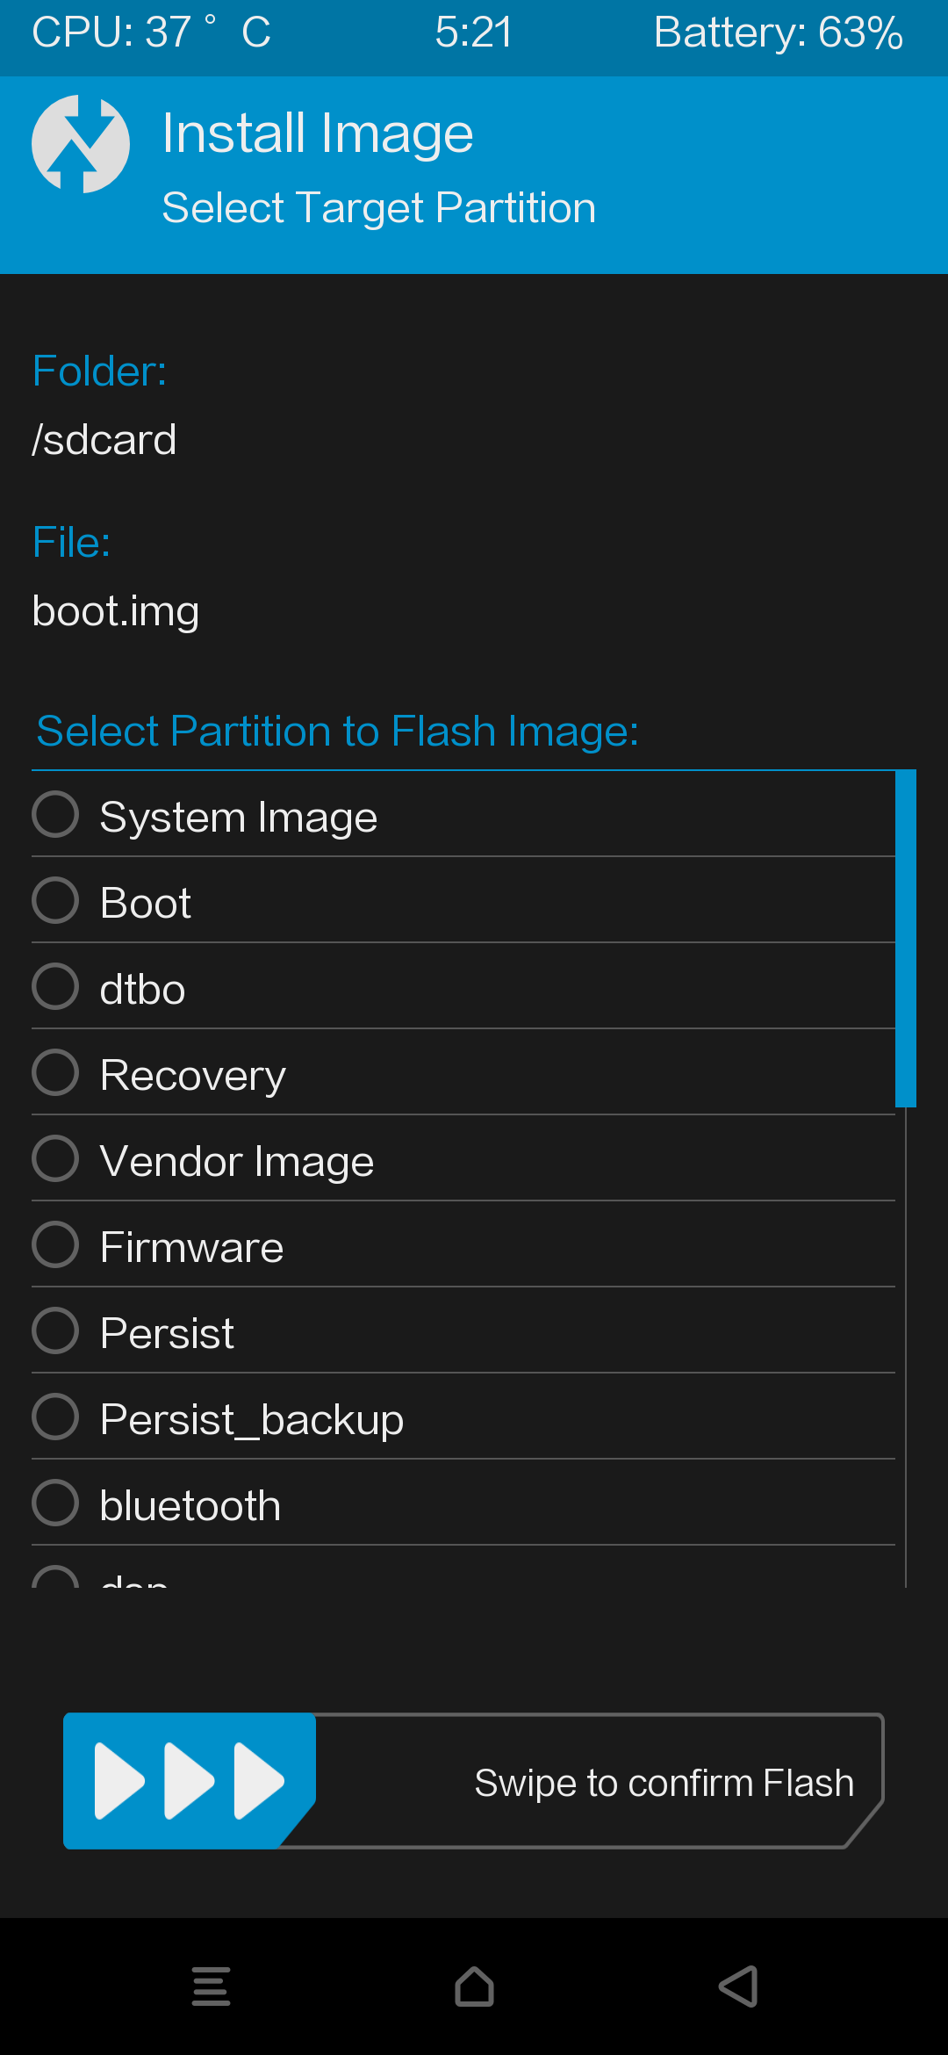Click the partition list scrollbar thumb
This screenshot has height=2055, width=948.
(906, 939)
